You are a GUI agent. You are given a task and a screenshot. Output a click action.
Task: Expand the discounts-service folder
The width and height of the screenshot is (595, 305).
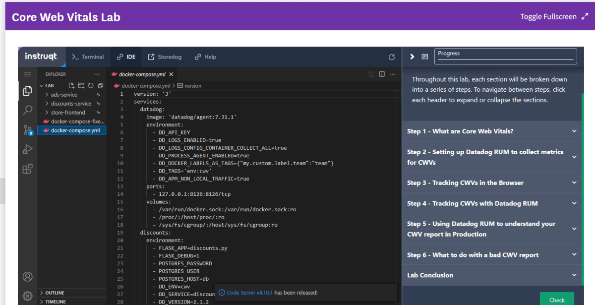[71, 104]
